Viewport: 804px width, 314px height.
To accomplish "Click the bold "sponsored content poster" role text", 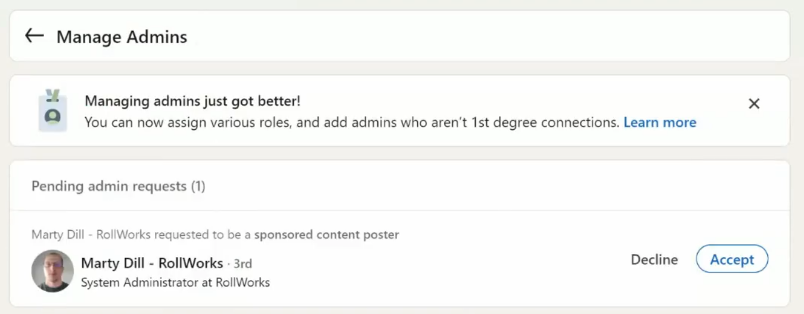I will 327,234.
